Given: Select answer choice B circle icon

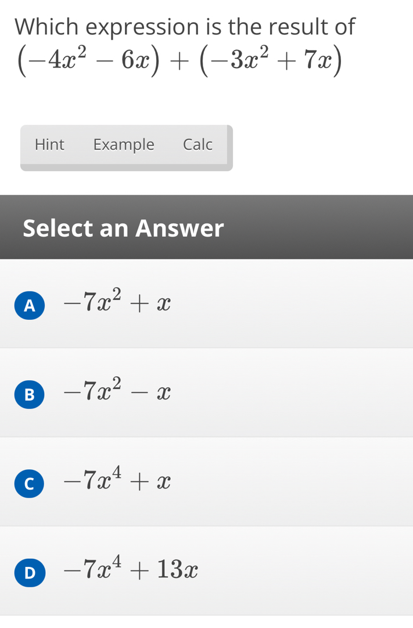Looking at the screenshot, I should [30, 394].
